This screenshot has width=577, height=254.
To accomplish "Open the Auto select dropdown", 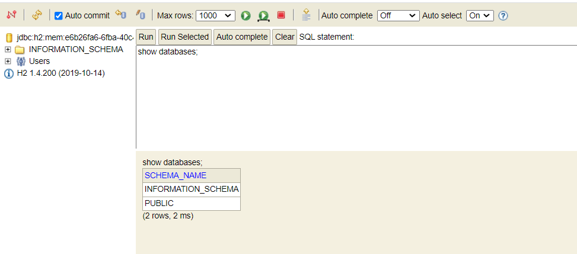I will 480,15.
